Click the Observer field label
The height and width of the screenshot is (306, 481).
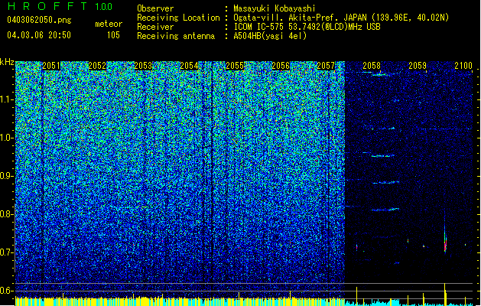pyautogui.click(x=155, y=8)
